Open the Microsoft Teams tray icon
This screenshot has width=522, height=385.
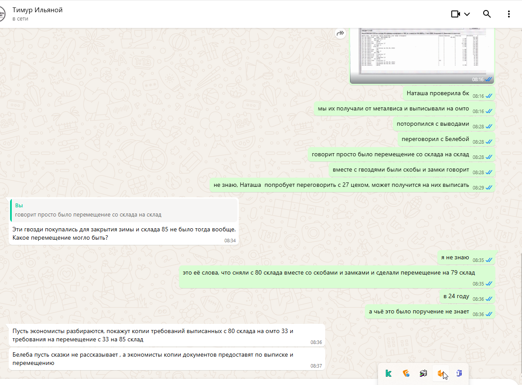coord(459,373)
